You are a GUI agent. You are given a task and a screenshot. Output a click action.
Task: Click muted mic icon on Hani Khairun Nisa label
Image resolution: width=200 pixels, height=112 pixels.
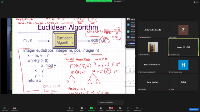click(x=169, y=72)
